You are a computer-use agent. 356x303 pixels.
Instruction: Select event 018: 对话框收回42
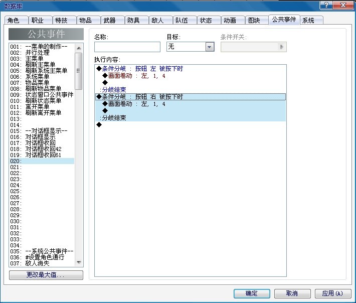(x=42, y=149)
